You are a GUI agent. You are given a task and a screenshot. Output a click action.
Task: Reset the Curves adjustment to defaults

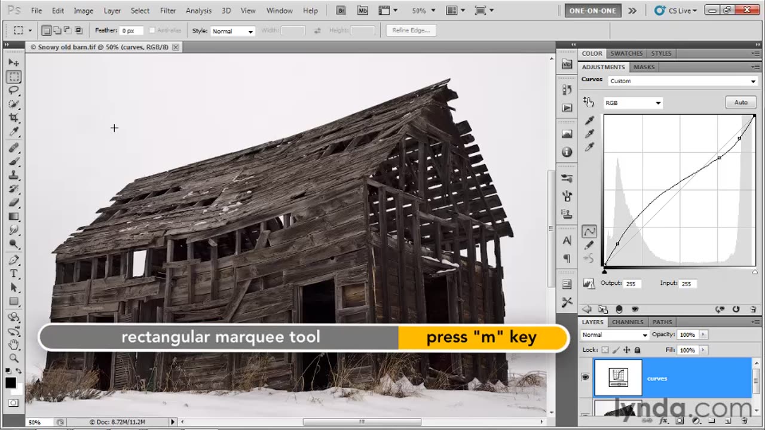(736, 309)
